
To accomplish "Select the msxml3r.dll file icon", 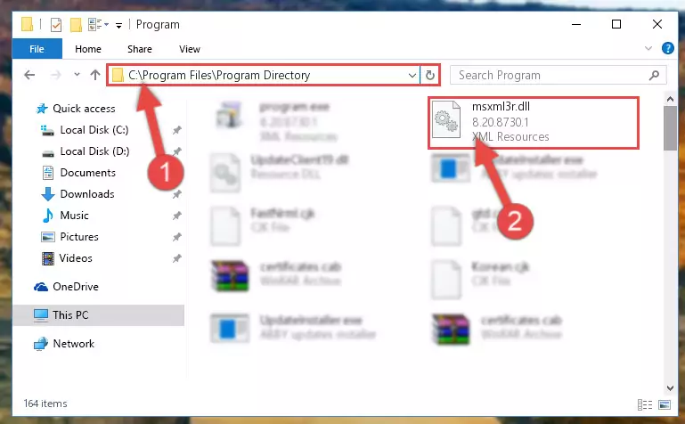I will pos(446,119).
